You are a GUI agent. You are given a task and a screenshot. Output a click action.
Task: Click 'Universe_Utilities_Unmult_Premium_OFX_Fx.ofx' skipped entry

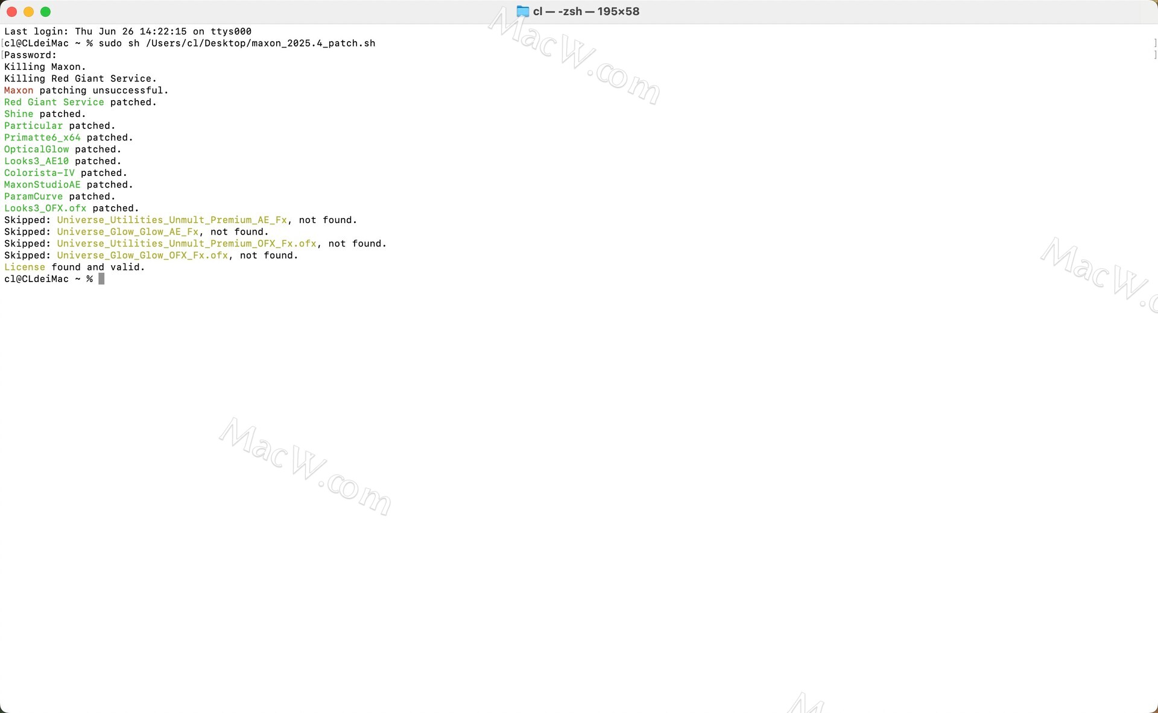click(187, 243)
